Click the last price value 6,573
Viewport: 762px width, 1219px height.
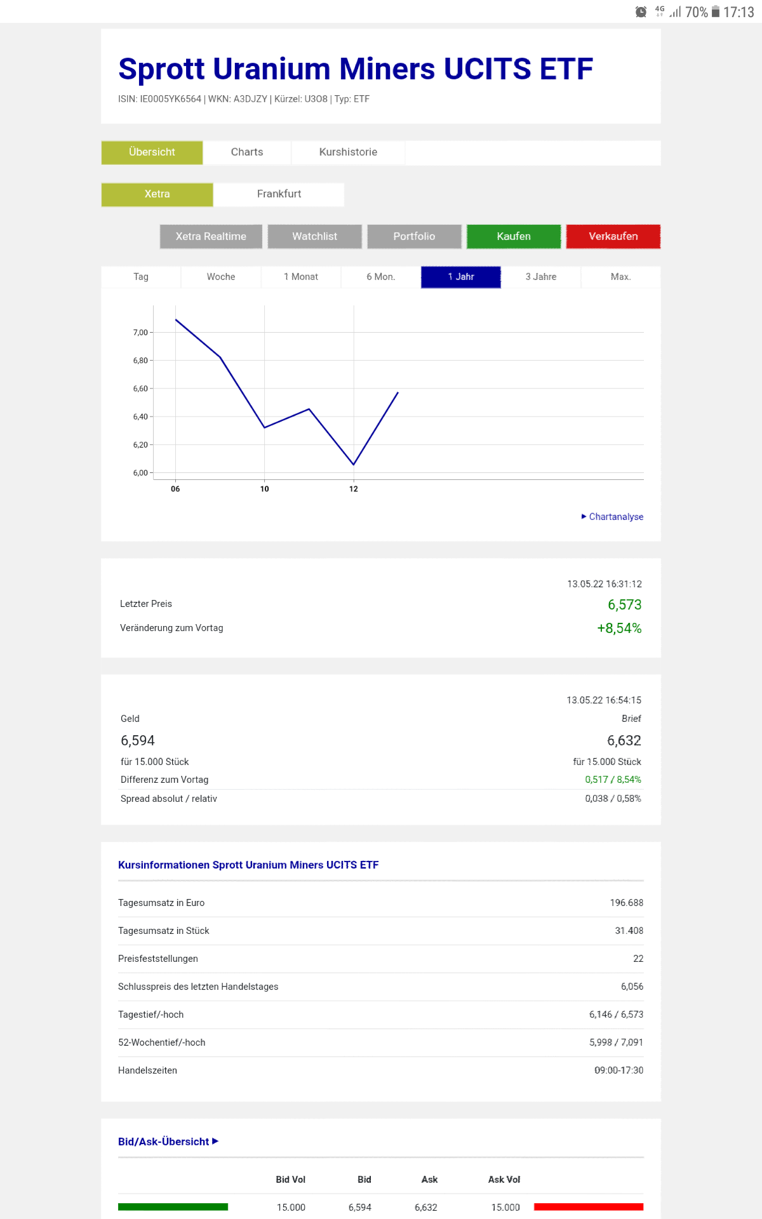625,604
